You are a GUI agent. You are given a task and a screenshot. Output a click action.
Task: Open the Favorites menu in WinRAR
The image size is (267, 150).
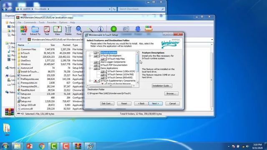(52, 22)
